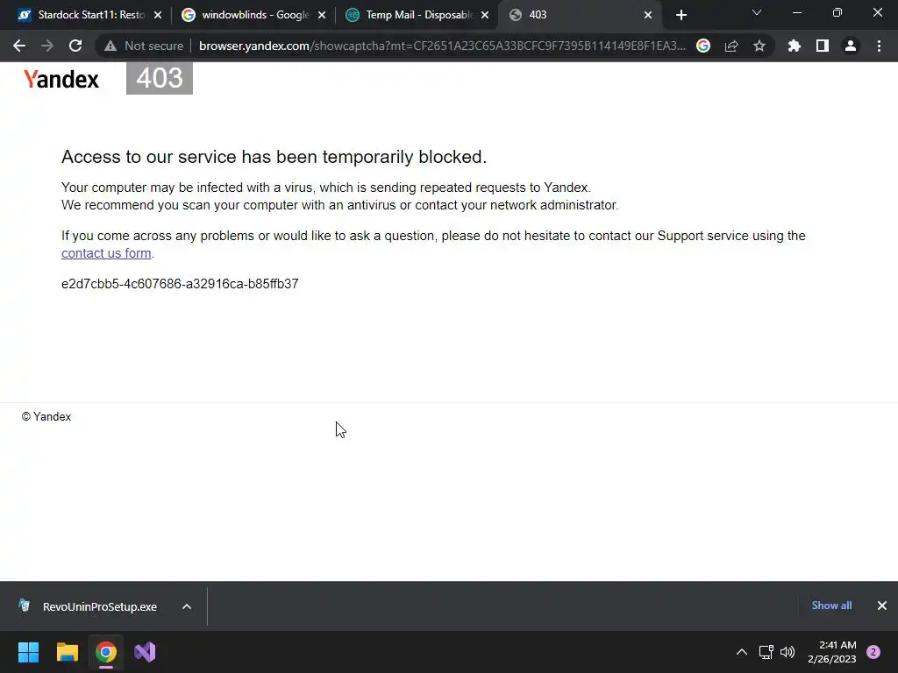Open Chrome three-dot menu
The image size is (898, 673).
tap(879, 46)
